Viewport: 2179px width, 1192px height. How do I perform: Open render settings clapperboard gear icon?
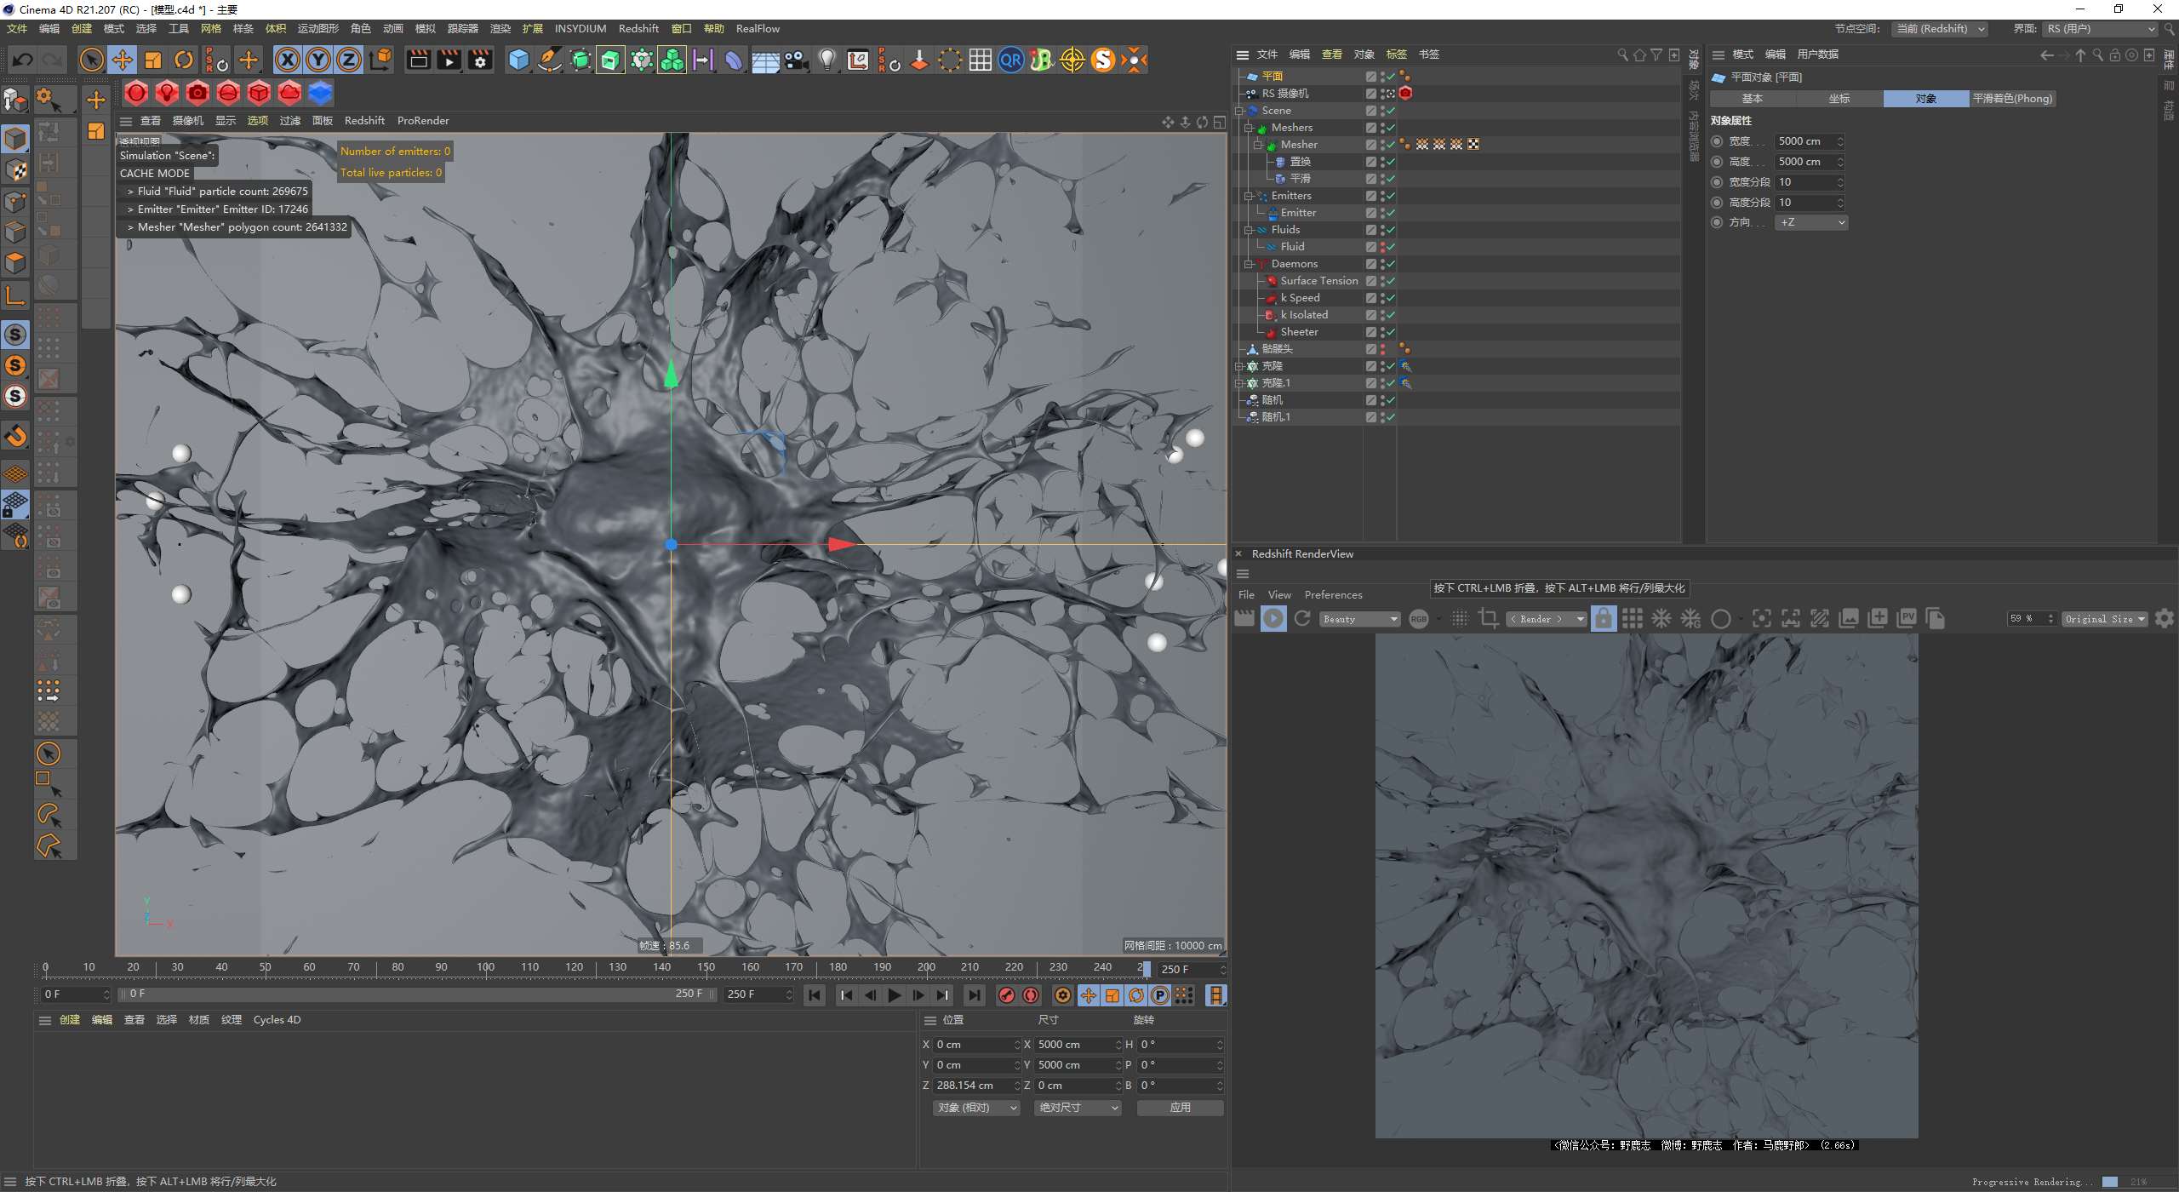coord(481,60)
